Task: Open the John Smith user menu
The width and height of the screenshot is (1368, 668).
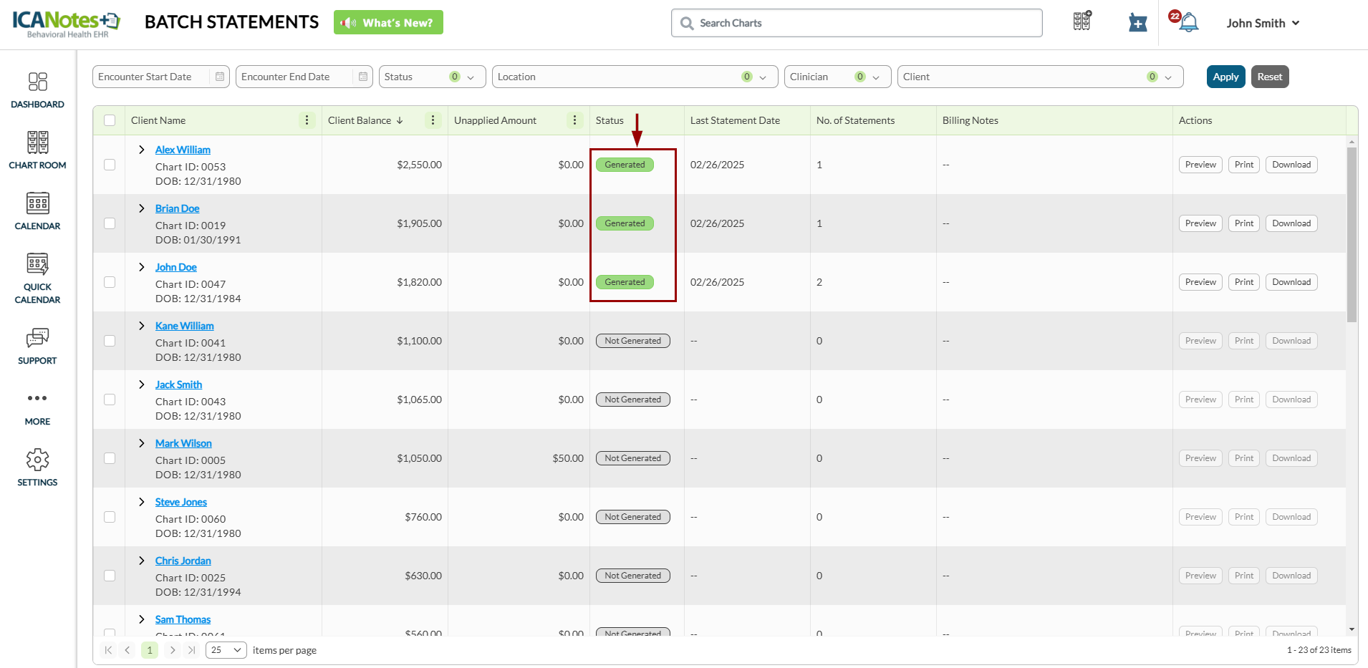Action: [x=1262, y=23]
